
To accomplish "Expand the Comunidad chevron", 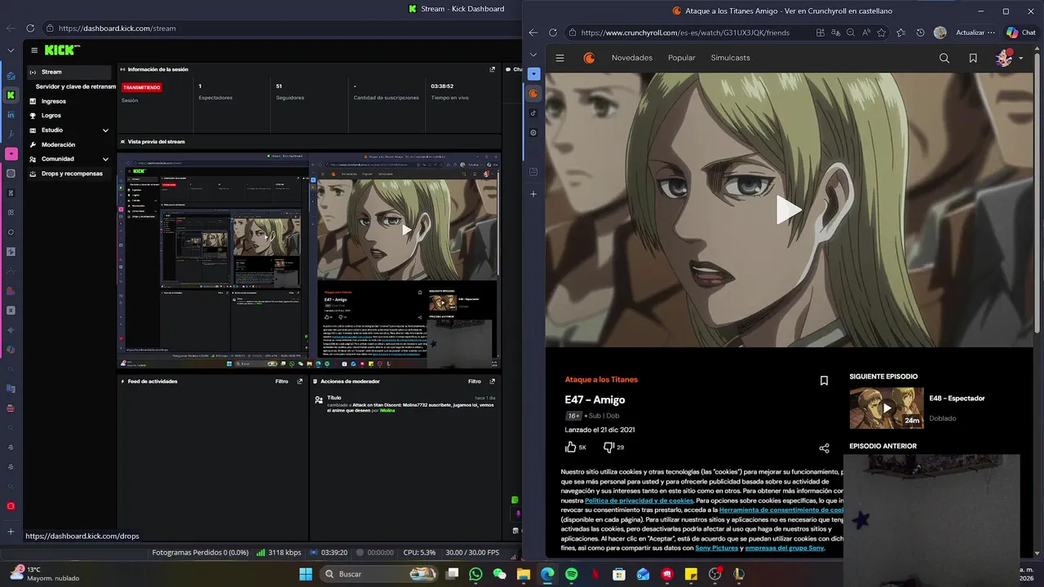I will click(x=105, y=159).
